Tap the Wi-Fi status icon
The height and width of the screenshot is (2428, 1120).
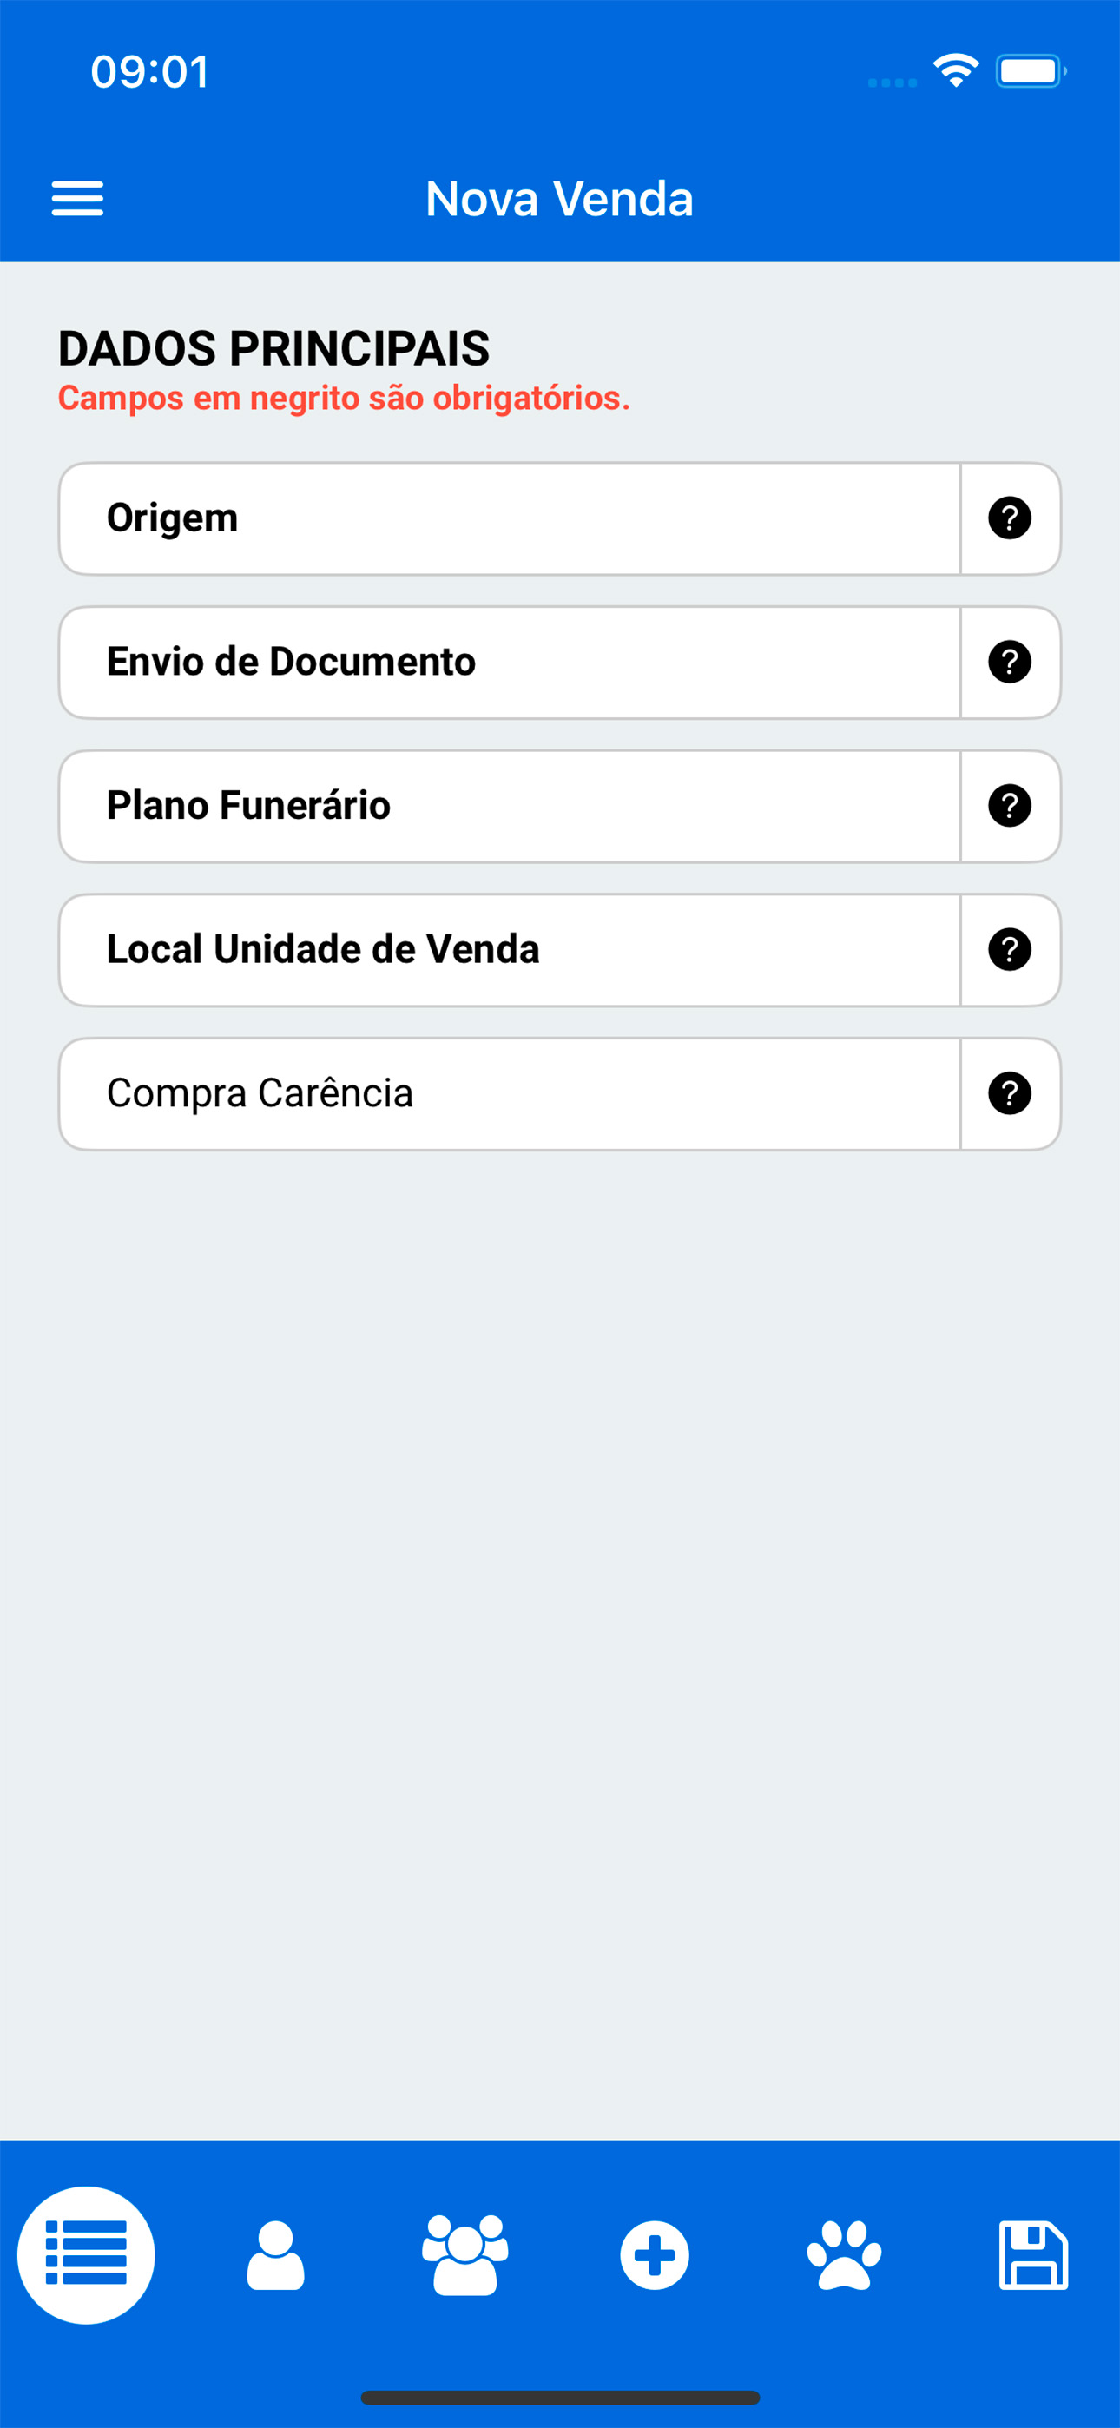(955, 70)
